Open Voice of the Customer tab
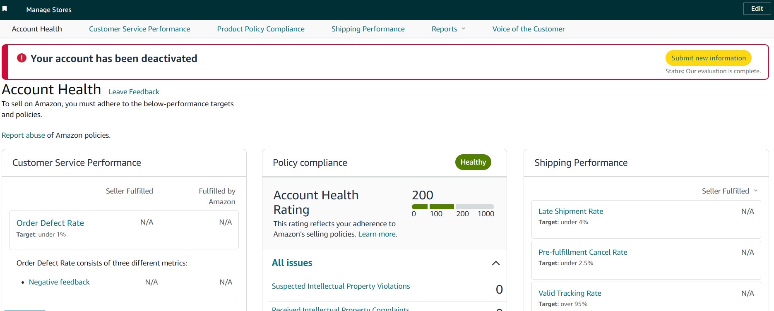Screen dimensions: 774x311 click(529, 29)
